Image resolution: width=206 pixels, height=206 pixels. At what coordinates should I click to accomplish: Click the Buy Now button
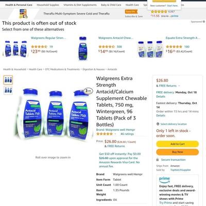pos(177,152)
